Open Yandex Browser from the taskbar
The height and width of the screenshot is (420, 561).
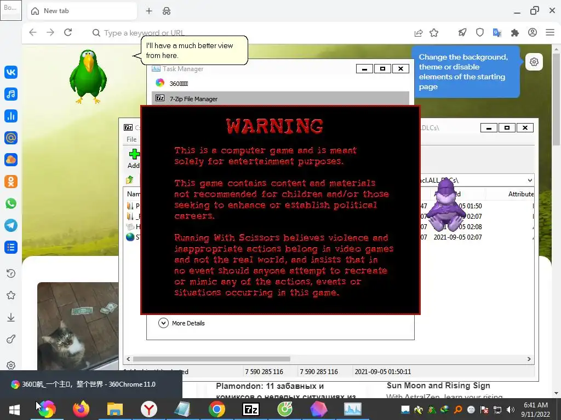click(x=149, y=409)
